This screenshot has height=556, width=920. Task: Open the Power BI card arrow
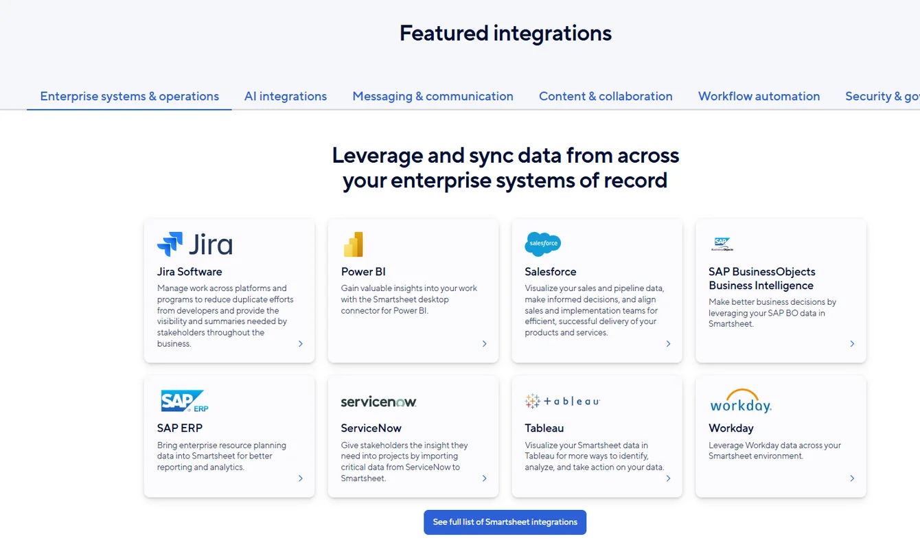(x=485, y=344)
